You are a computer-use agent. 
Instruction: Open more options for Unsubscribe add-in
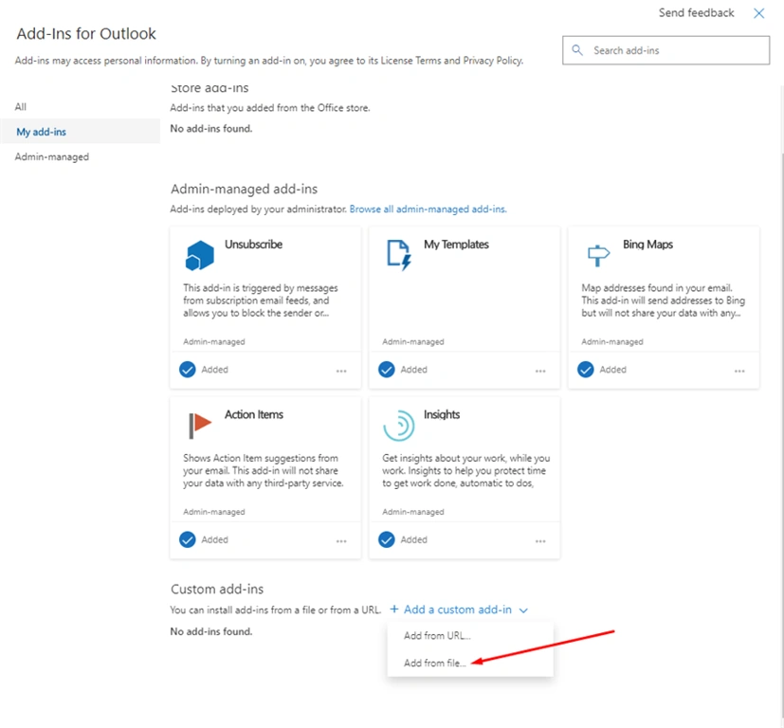[x=341, y=371]
